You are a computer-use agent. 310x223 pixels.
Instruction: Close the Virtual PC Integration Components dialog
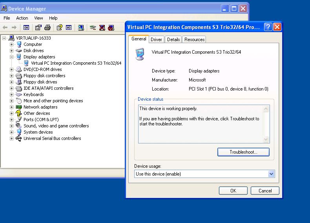tap(277, 27)
